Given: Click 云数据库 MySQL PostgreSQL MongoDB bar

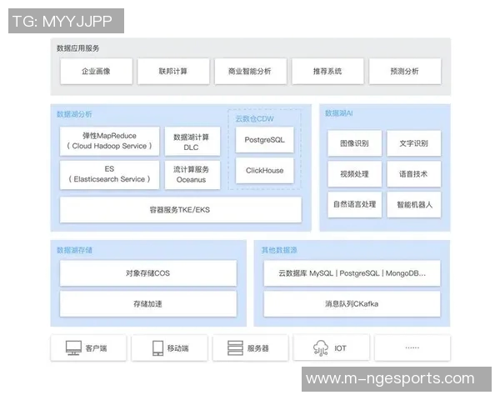Looking at the screenshot, I should (352, 273).
